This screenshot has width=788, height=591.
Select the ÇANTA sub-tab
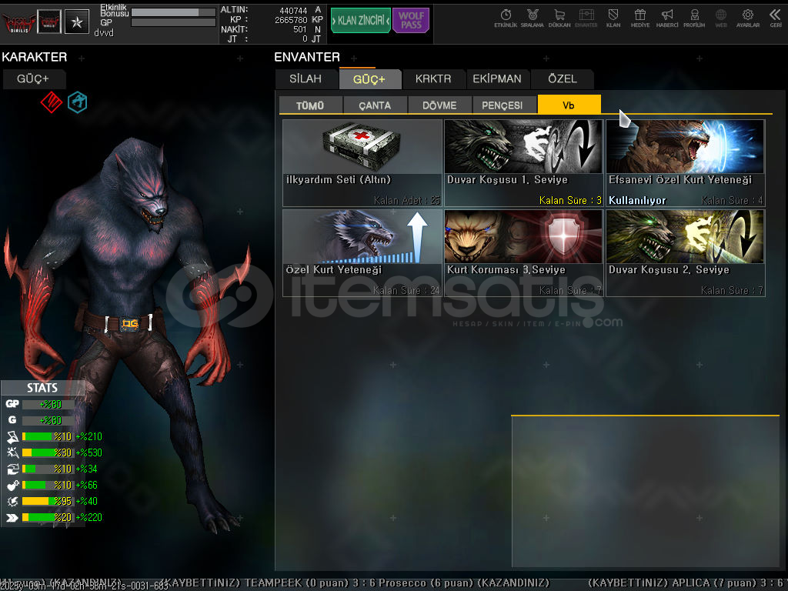coord(375,105)
